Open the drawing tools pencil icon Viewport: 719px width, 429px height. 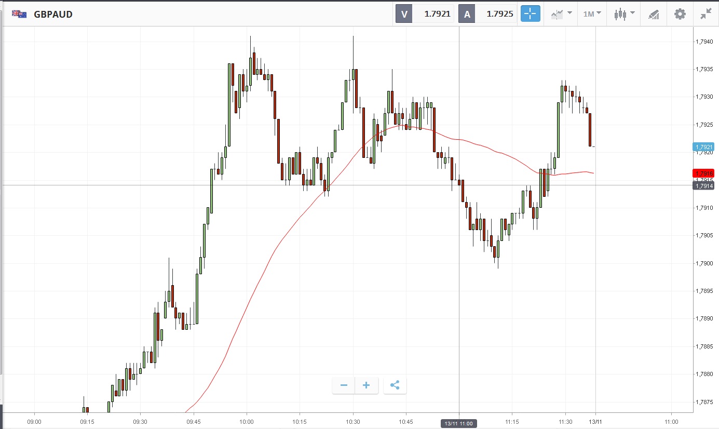coord(654,14)
